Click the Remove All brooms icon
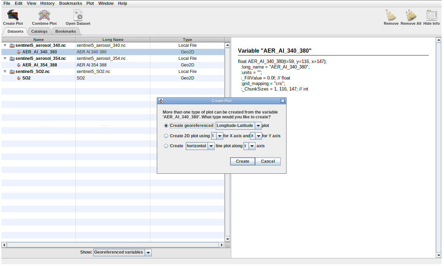The height and width of the screenshot is (267, 444). 411,15
